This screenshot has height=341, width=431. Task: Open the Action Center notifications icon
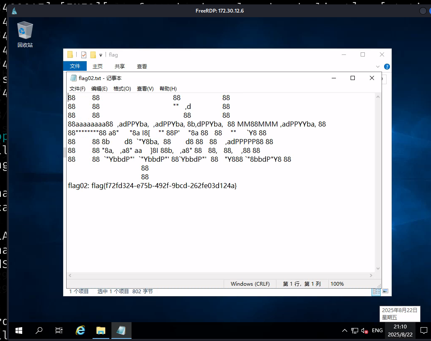coord(423,331)
